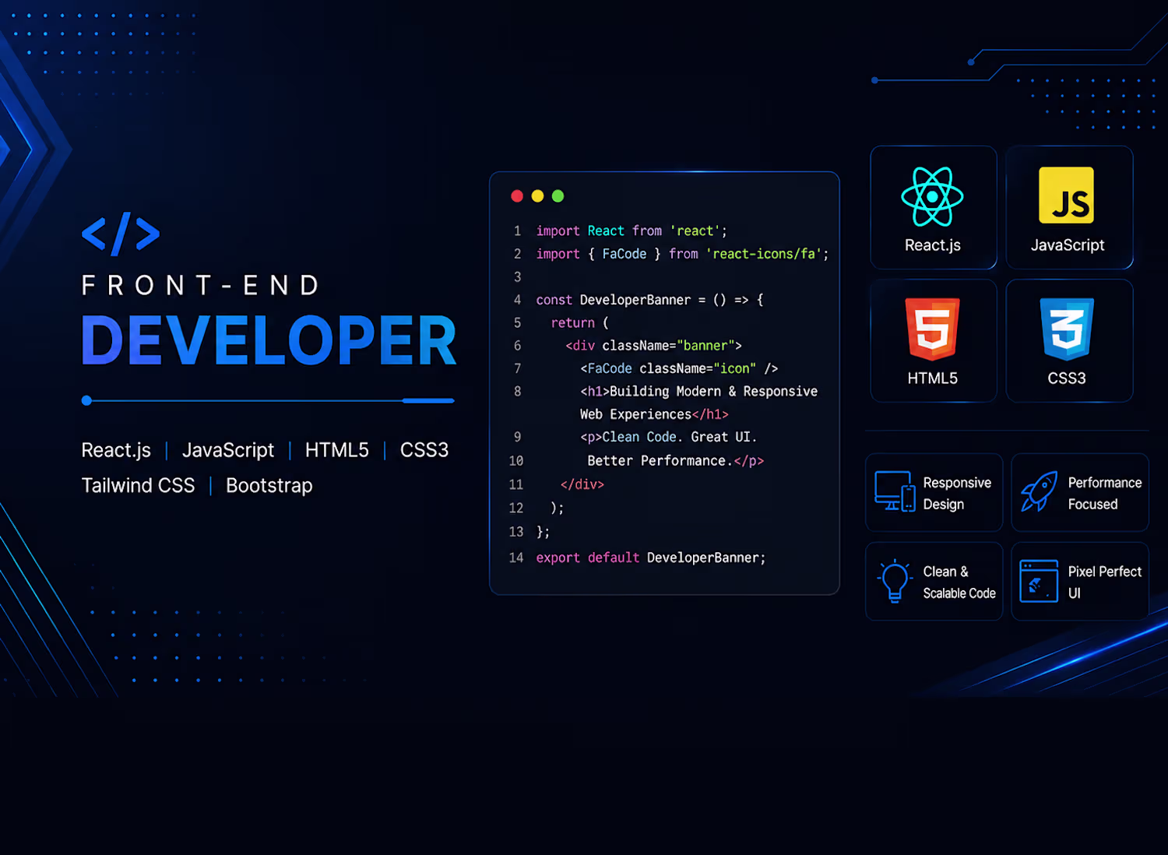Click the "Tailwind CSS" skill text
This screenshot has width=1168, height=855.
tap(139, 486)
